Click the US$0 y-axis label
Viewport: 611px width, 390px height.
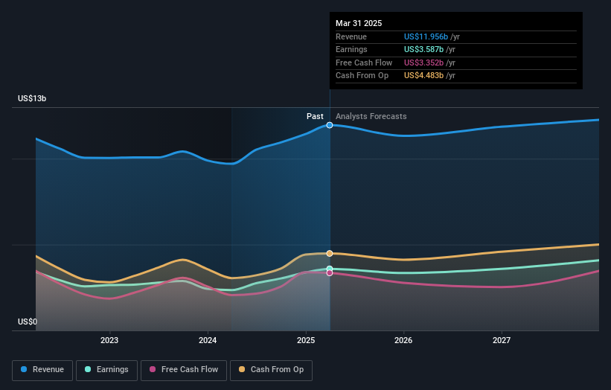[x=28, y=322]
